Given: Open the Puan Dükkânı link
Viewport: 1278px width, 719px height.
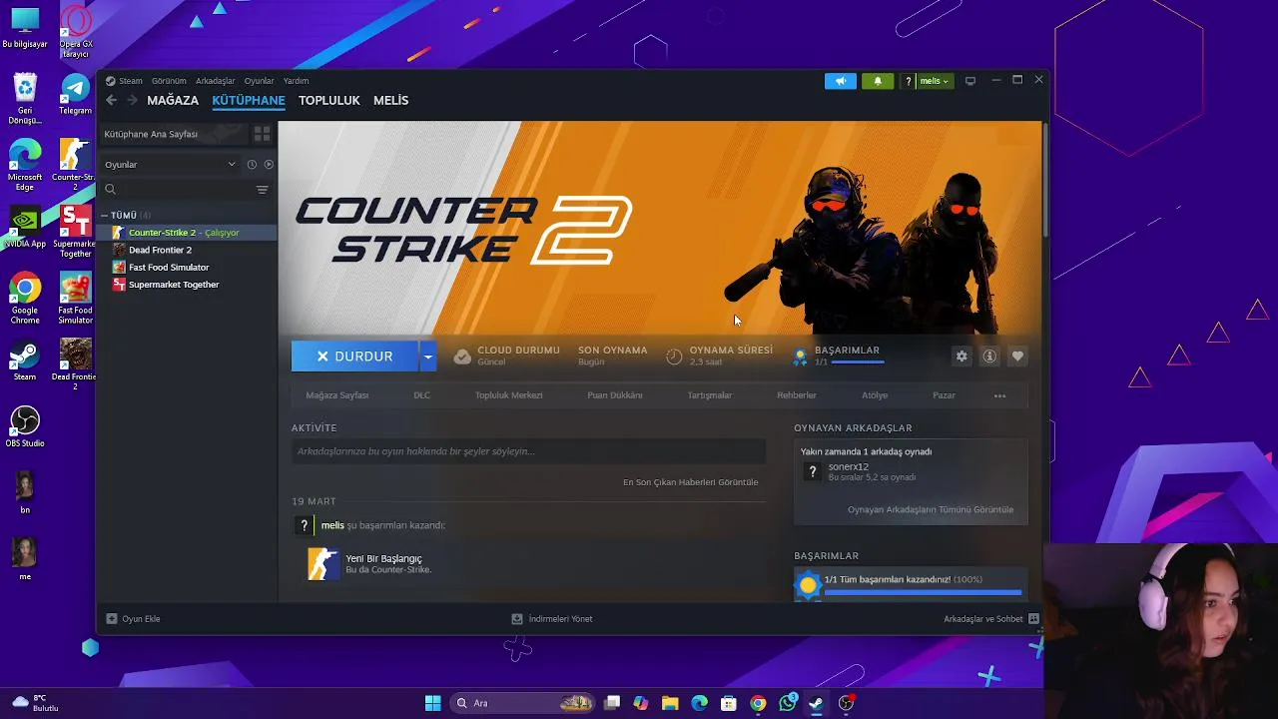Looking at the screenshot, I should 614,395.
